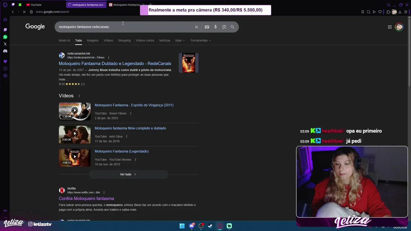This screenshot has width=411, height=231.
Task: Open options for Netflix result
Action: coord(104,193)
